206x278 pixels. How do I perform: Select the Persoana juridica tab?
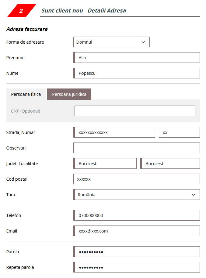[x=69, y=94]
